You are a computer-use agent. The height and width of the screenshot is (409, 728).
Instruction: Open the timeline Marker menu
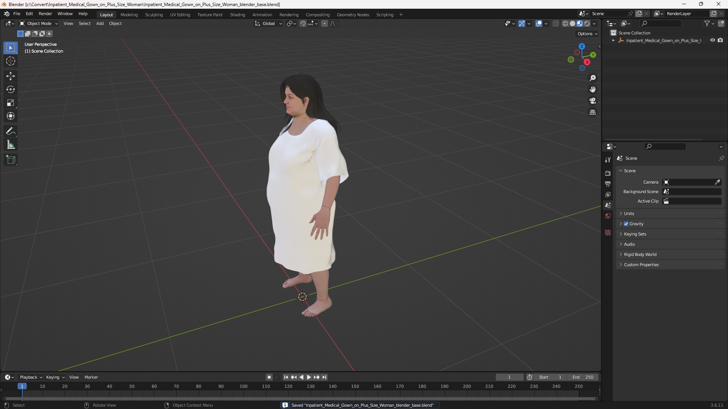91,377
